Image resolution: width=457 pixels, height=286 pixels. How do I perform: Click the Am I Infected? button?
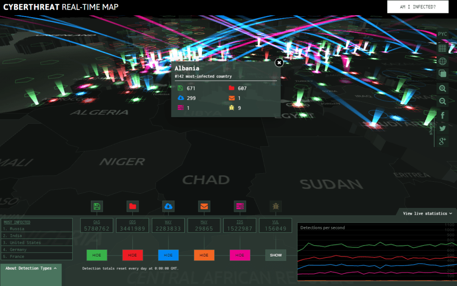pos(417,7)
